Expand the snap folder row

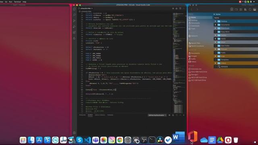click(x=215, y=56)
